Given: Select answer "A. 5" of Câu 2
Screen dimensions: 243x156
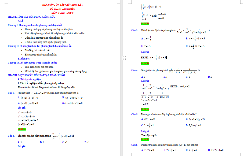Looking at the screenshot, I should click(20, 142).
